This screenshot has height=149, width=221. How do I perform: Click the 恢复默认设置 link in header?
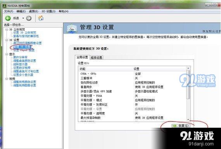tap(211, 31)
